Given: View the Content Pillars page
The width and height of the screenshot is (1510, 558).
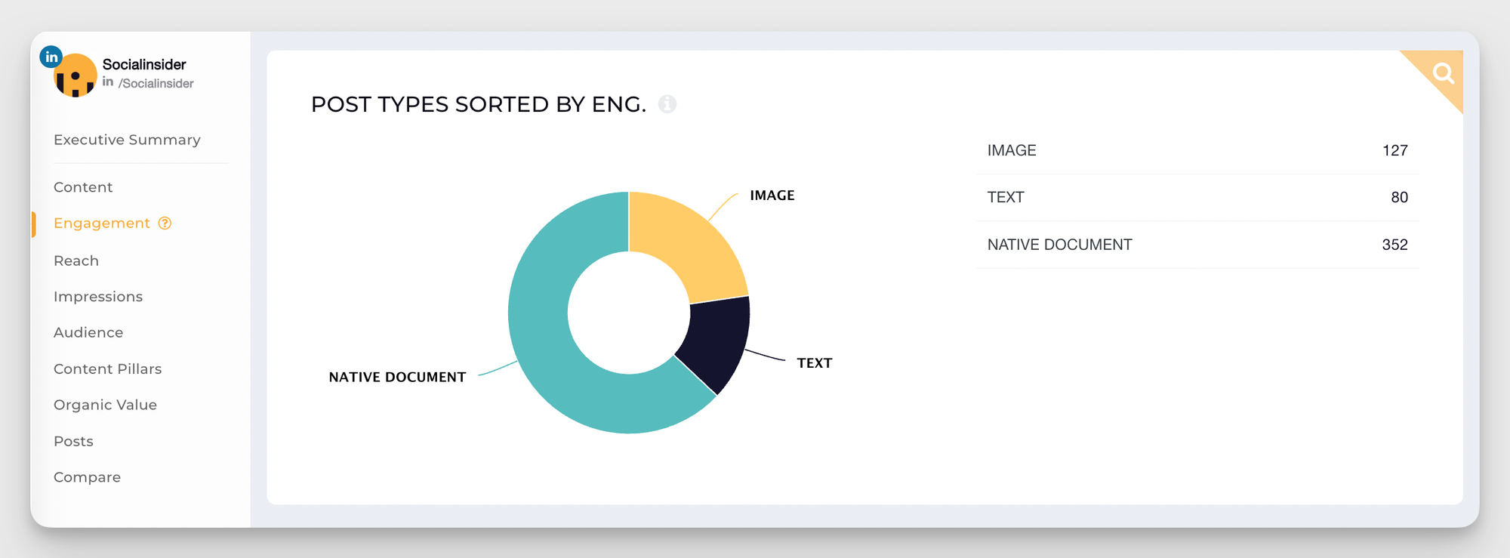Looking at the screenshot, I should pyautogui.click(x=108, y=368).
